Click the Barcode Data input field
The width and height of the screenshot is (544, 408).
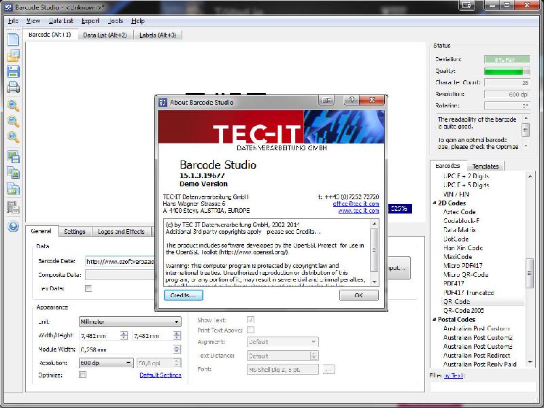click(x=120, y=261)
